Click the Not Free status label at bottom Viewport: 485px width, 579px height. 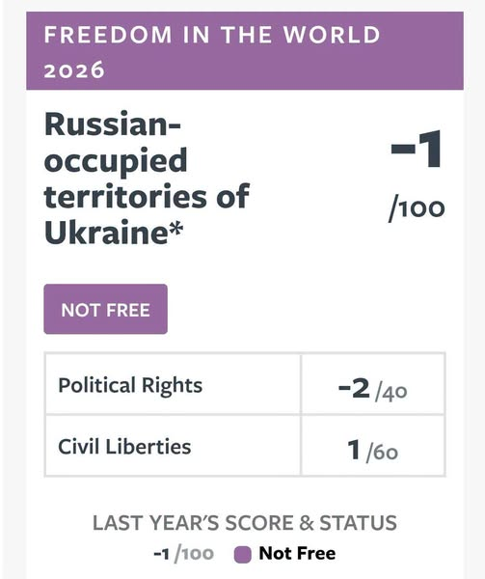[x=297, y=553]
